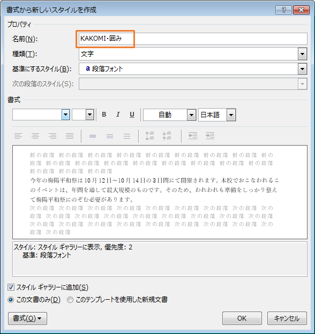Expand the 基準にするスタイル dropdown
The height and width of the screenshot is (334, 315).
coord(302,69)
